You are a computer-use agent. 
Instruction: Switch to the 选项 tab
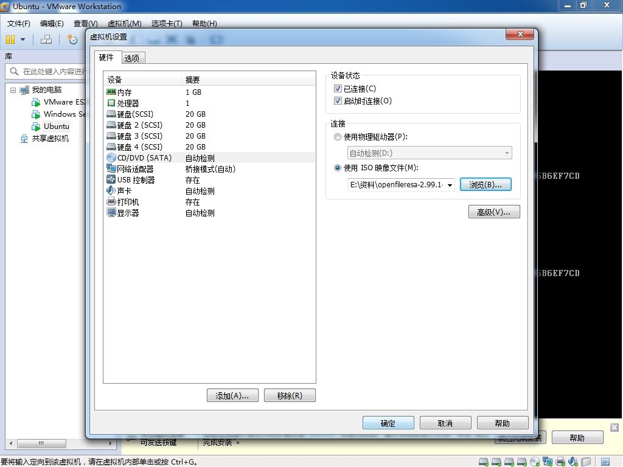point(132,58)
